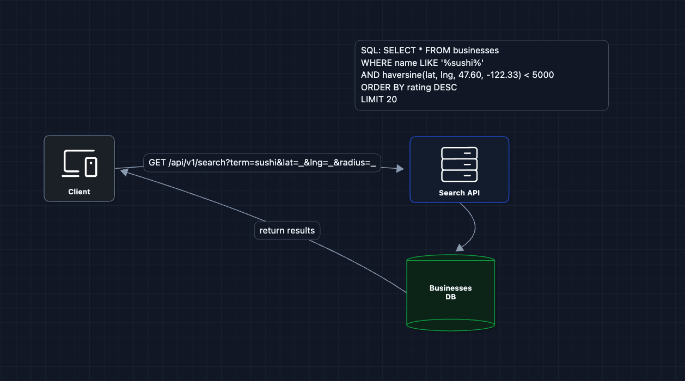This screenshot has height=381, width=685.
Task: Click the "Search API" node label text
Action: (459, 193)
